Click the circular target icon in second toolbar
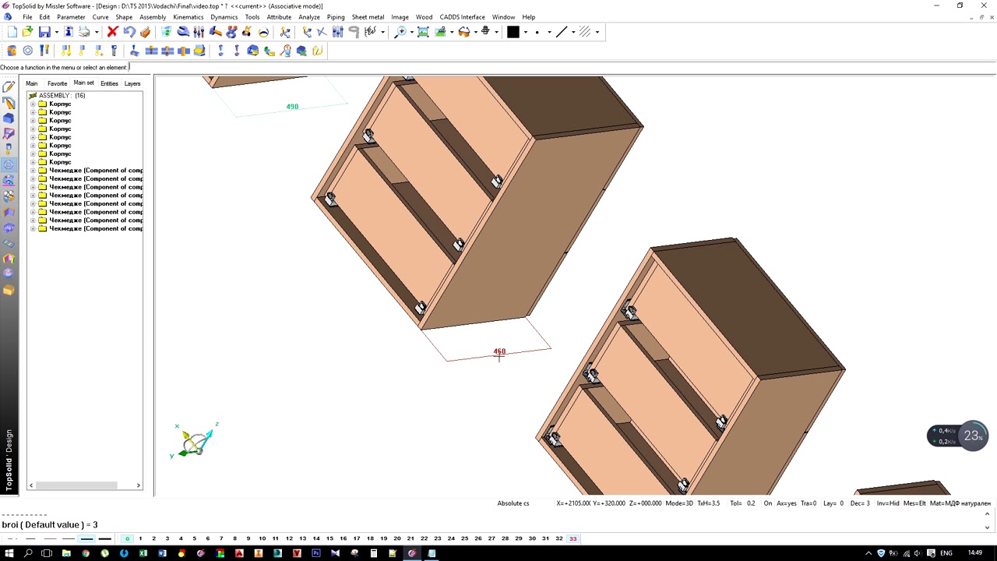 click(x=28, y=51)
